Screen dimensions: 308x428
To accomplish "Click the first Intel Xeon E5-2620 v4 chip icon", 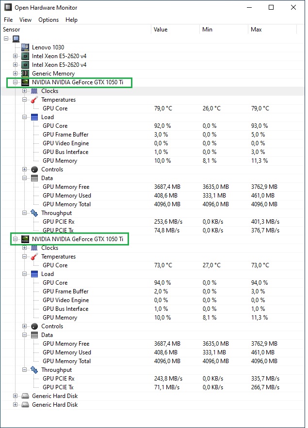I will [x=25, y=56].
